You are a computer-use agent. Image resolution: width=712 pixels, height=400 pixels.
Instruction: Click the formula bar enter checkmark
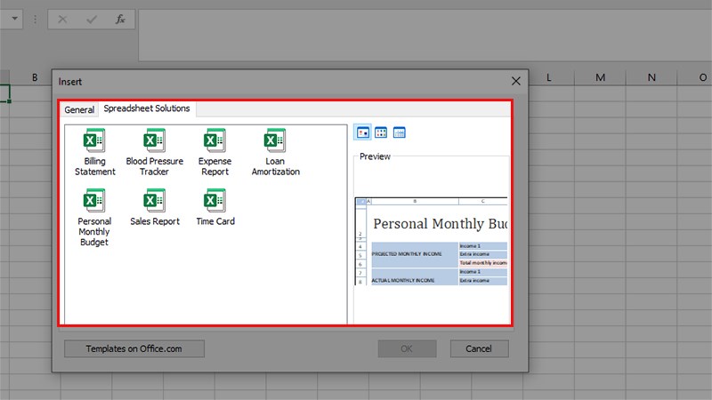[92, 19]
